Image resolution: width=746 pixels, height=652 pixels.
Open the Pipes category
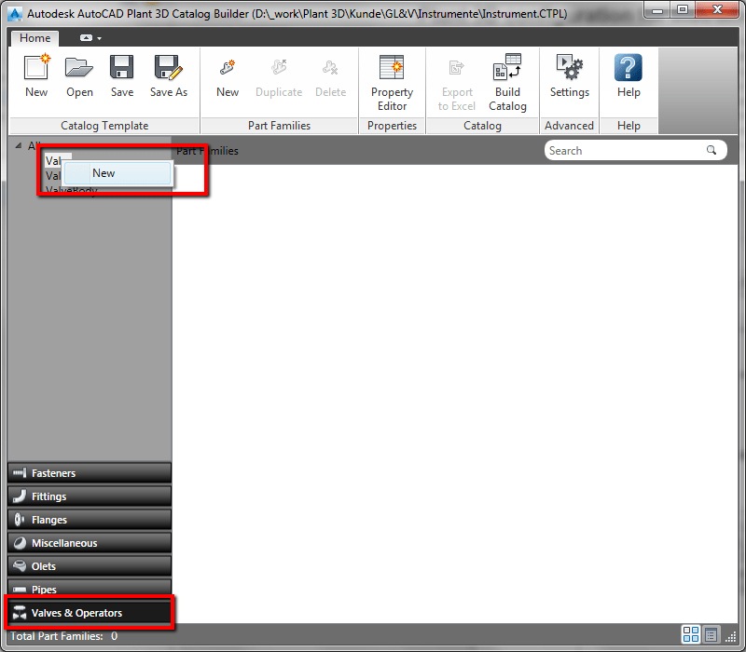point(90,589)
